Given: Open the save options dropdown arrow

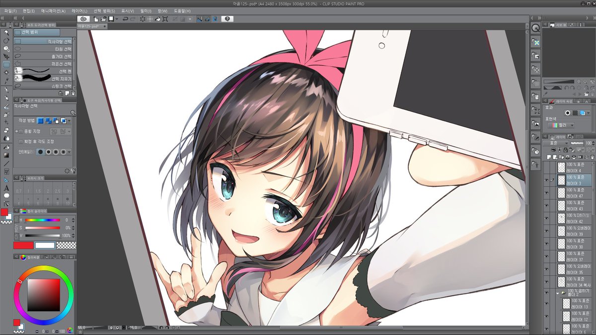Looking at the screenshot, I should (x=116, y=19).
